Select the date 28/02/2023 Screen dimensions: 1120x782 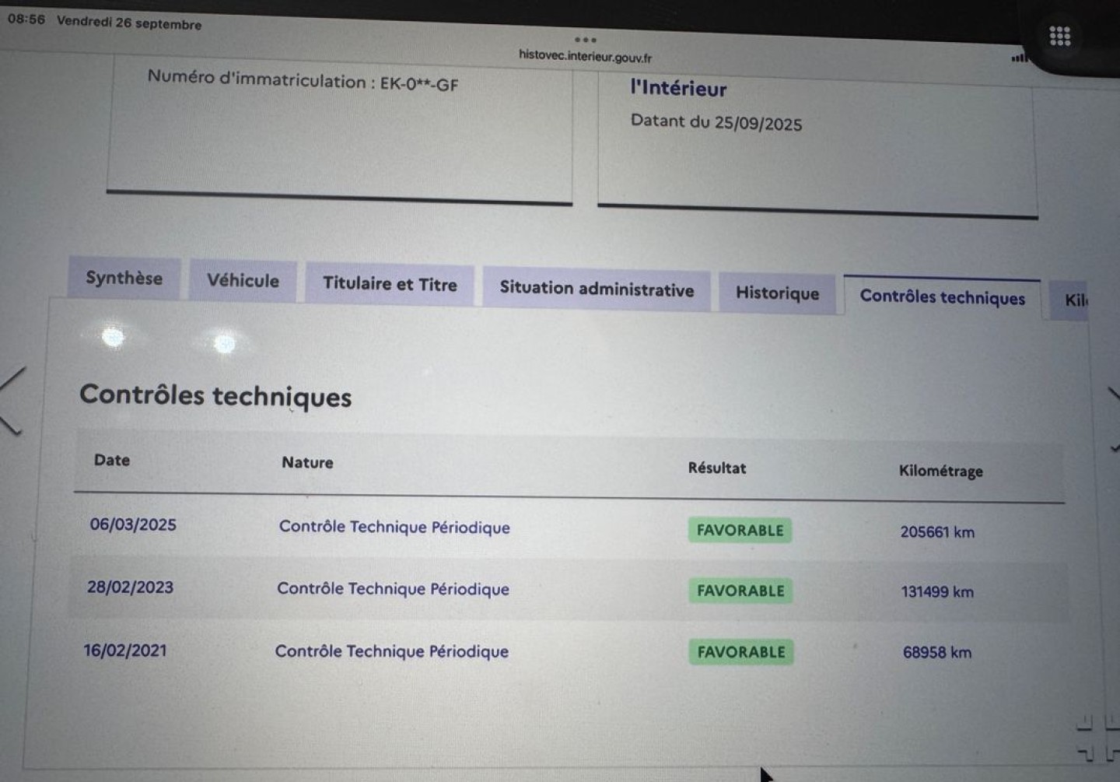(130, 587)
